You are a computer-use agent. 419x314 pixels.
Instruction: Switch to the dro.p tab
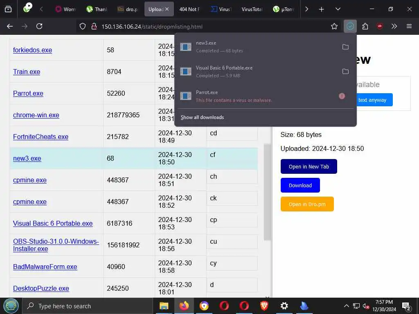[x=128, y=9]
